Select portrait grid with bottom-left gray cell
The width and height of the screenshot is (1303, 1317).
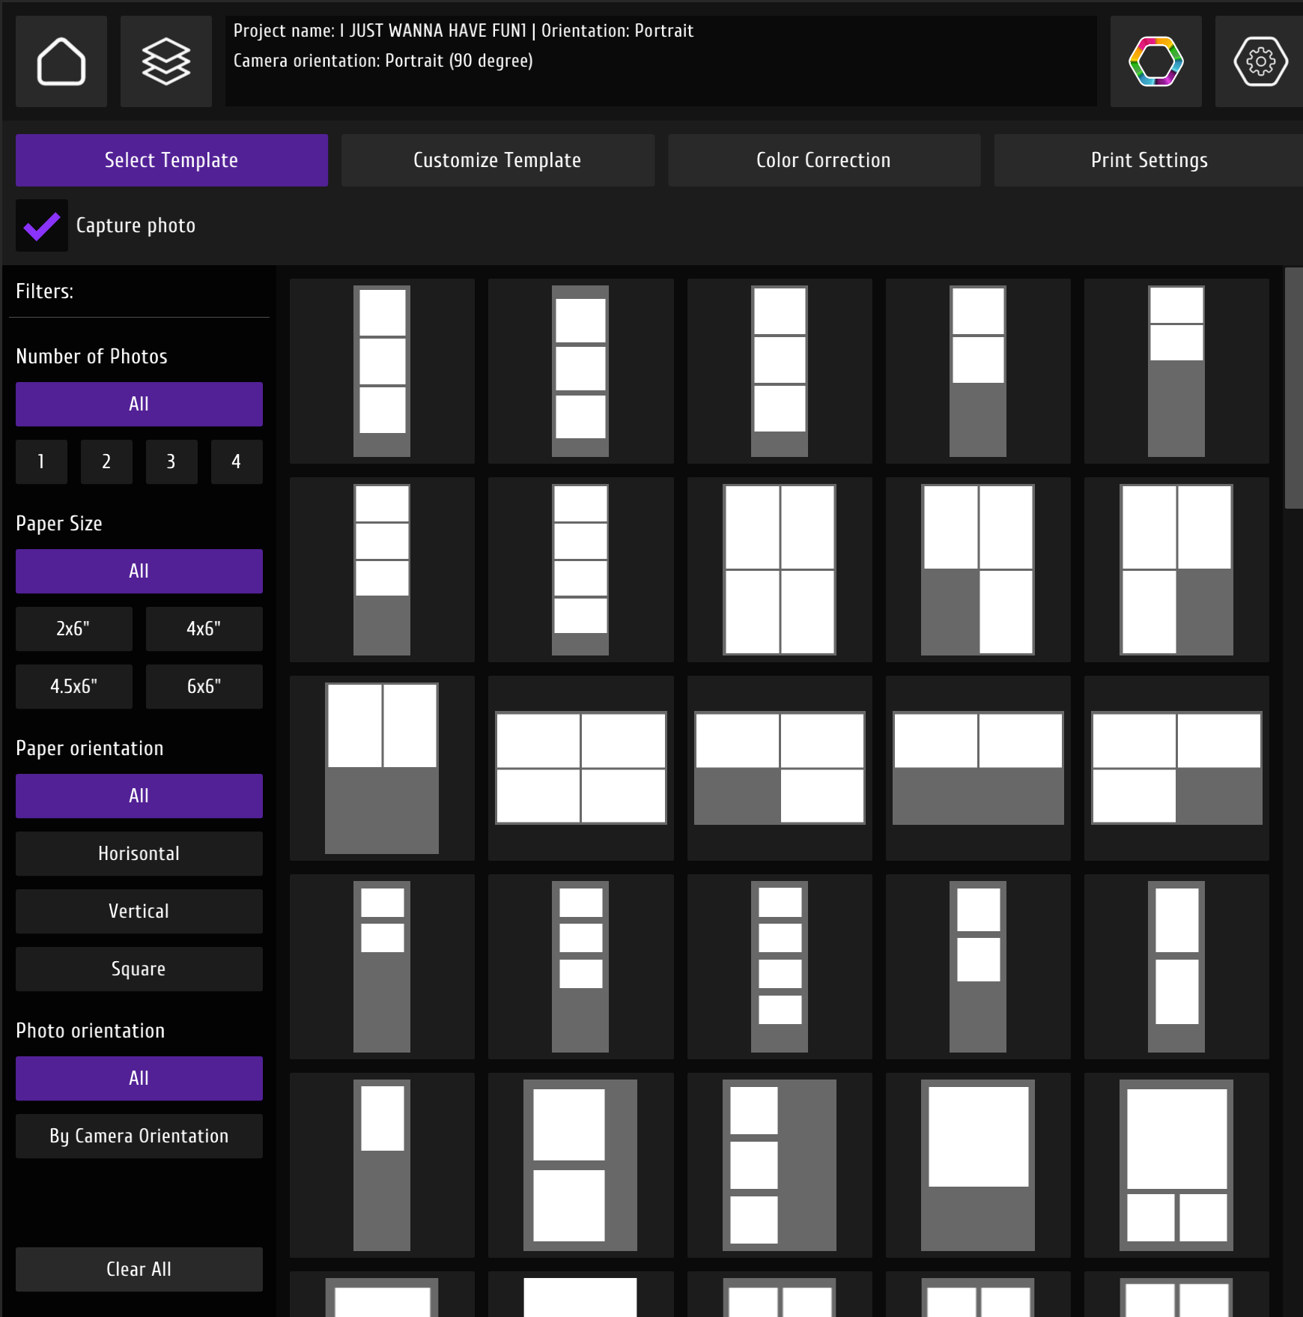point(978,570)
